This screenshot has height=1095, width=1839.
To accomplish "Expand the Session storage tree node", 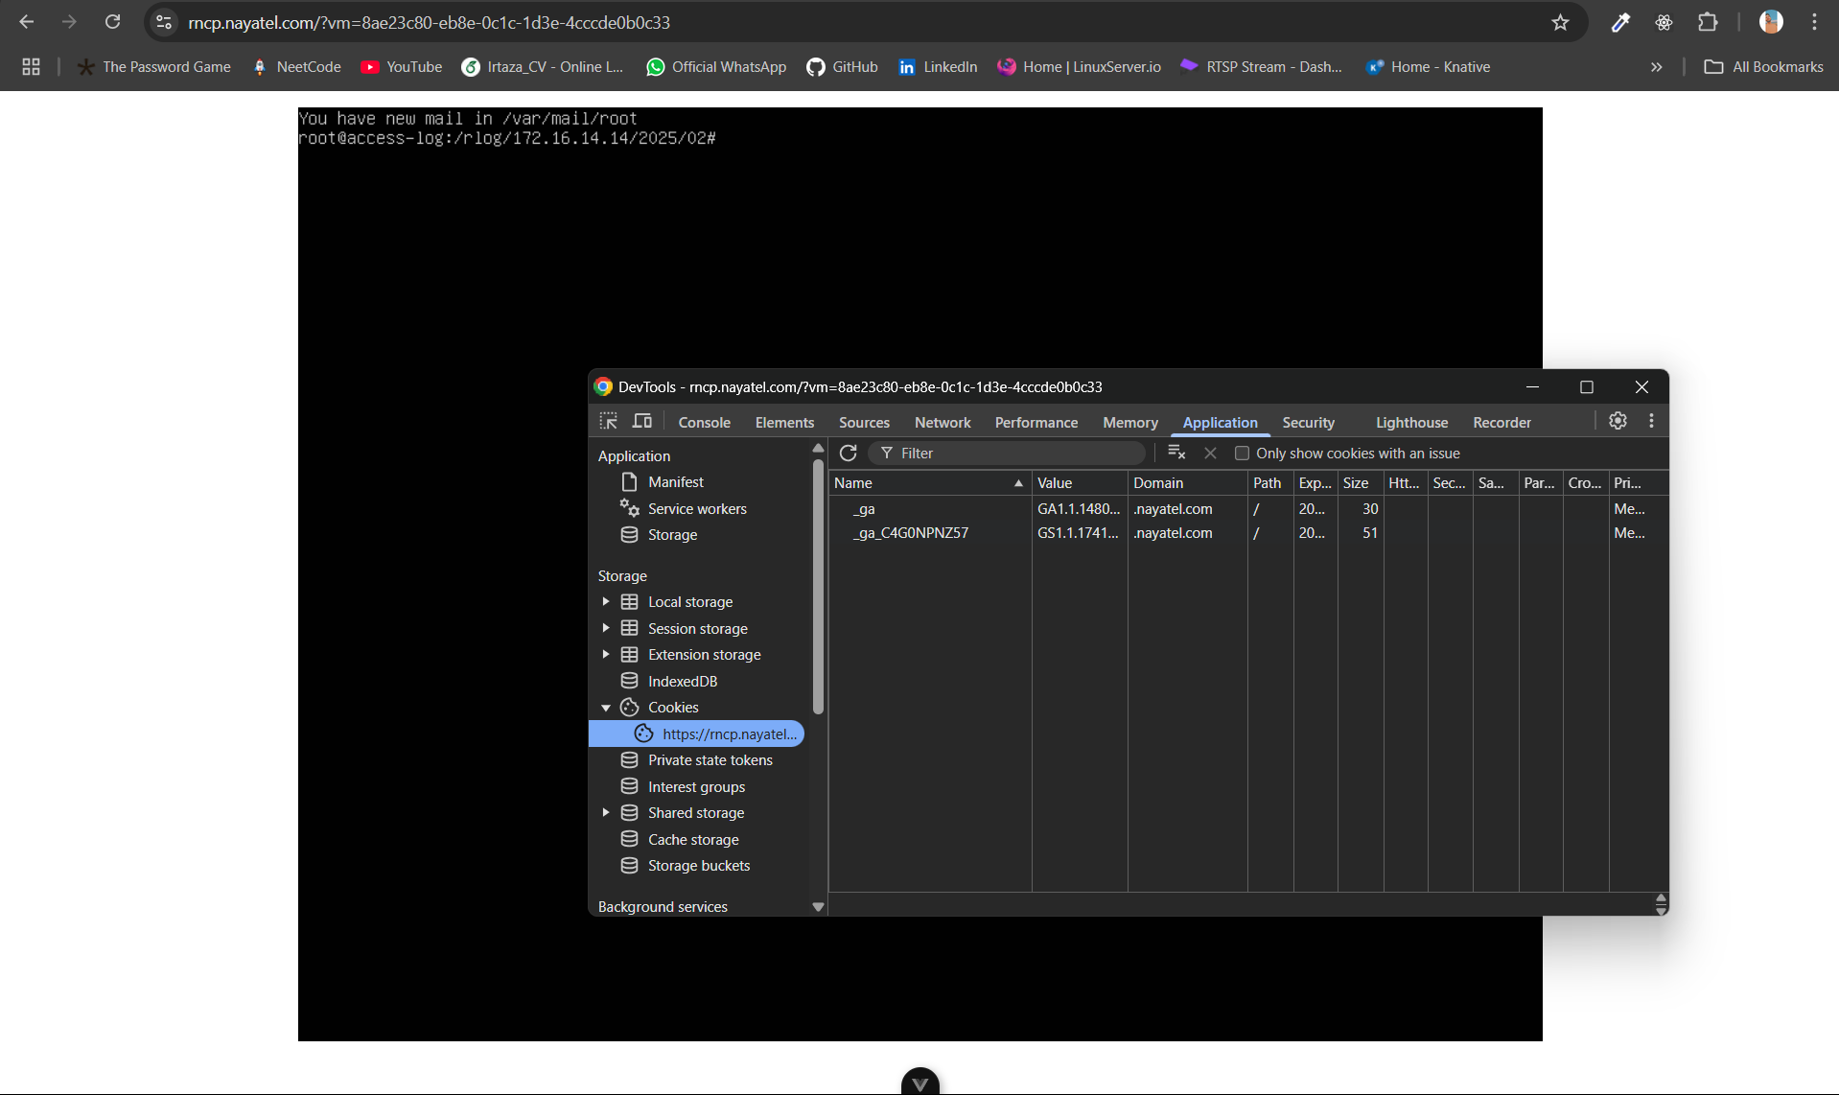I will click(x=606, y=628).
